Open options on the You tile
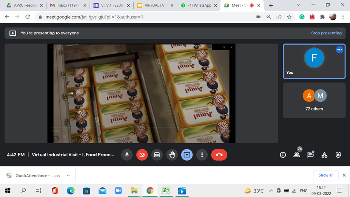This screenshot has height=197, width=350. 339,50
